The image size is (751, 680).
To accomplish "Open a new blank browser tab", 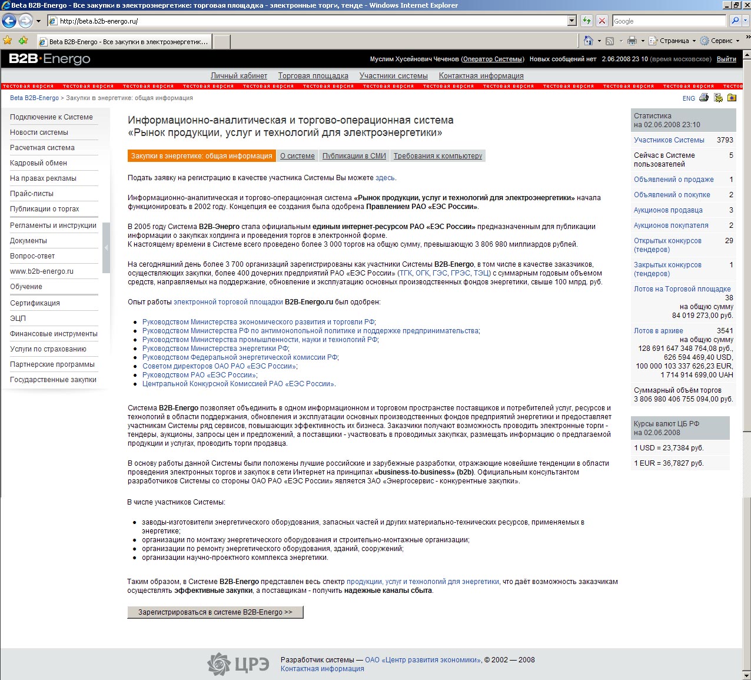I will tap(221, 42).
